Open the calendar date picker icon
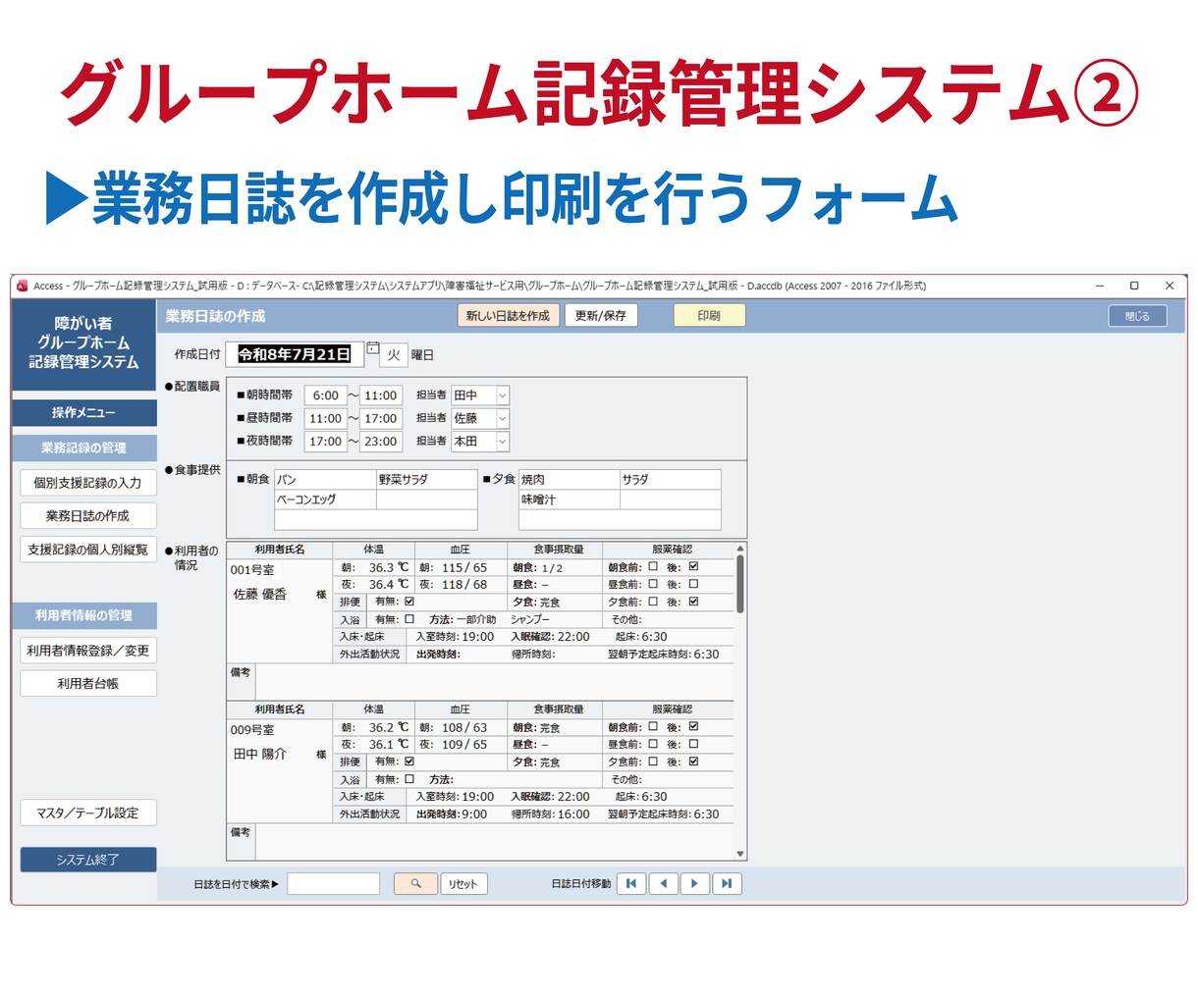Screen dimensions: 1198x998 (x=373, y=348)
